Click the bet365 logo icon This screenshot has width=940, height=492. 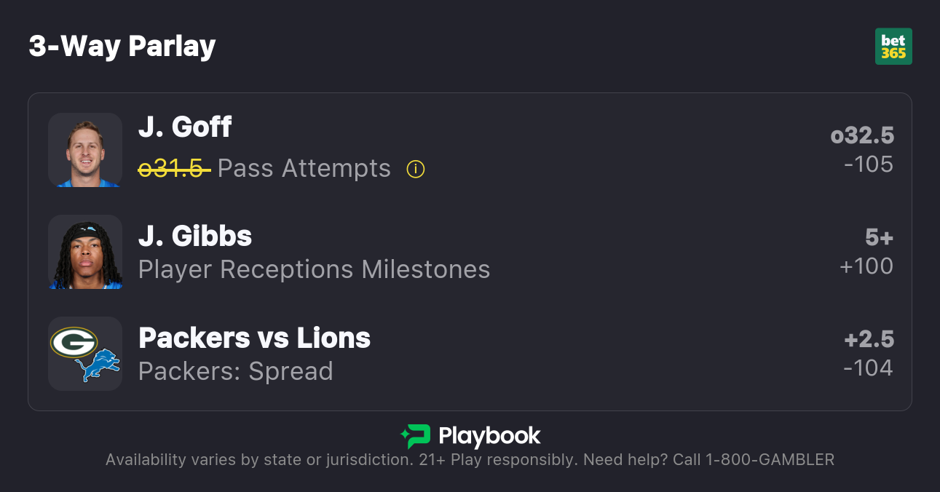(893, 47)
